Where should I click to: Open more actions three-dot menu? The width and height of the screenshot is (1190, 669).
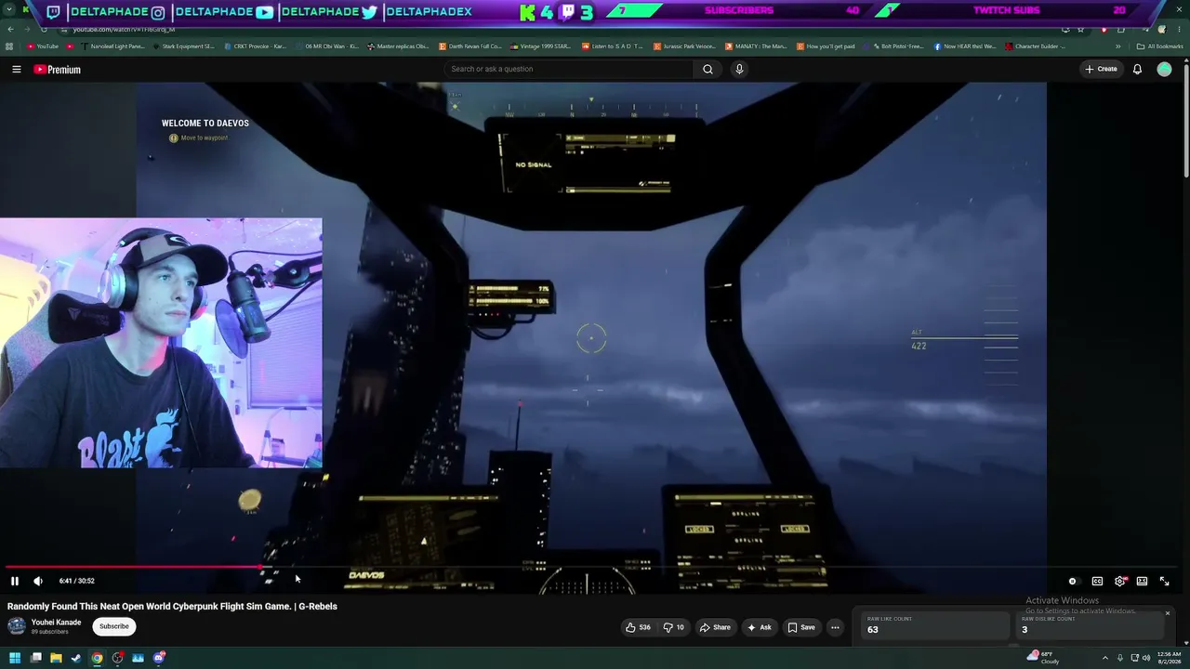pos(835,627)
